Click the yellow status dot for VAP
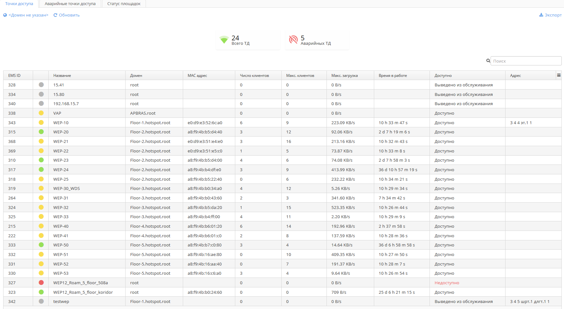This screenshot has width=564, height=309. (41, 113)
